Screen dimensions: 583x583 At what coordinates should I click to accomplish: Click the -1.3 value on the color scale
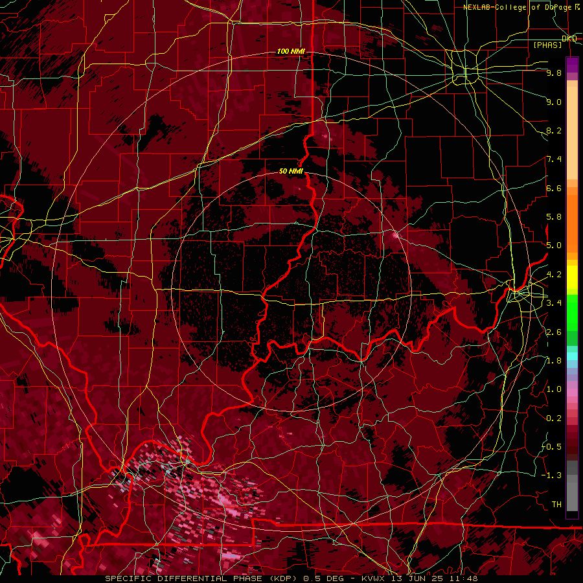point(552,475)
